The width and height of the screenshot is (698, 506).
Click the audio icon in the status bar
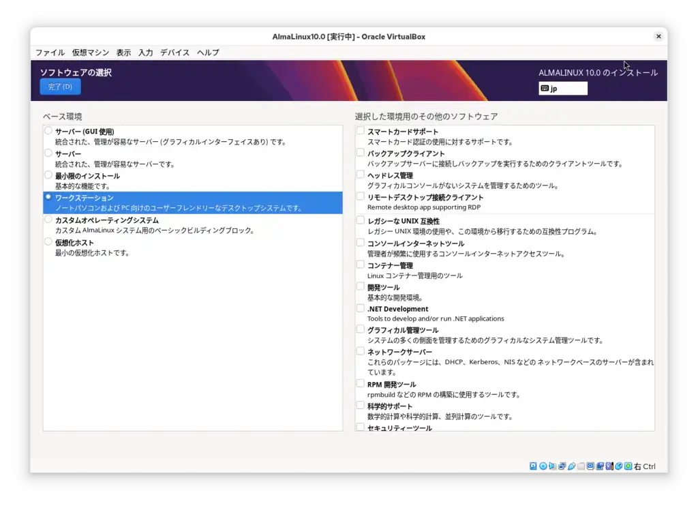coord(552,466)
